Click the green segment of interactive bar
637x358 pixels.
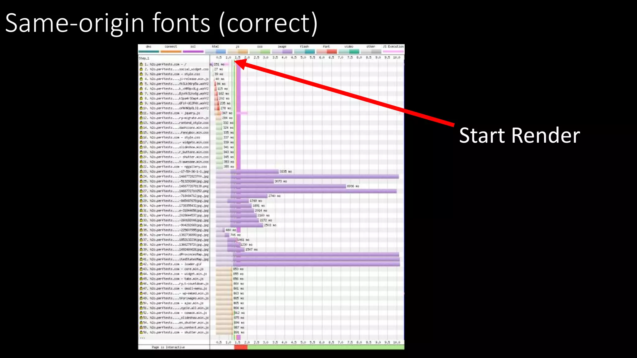[x=326, y=347]
